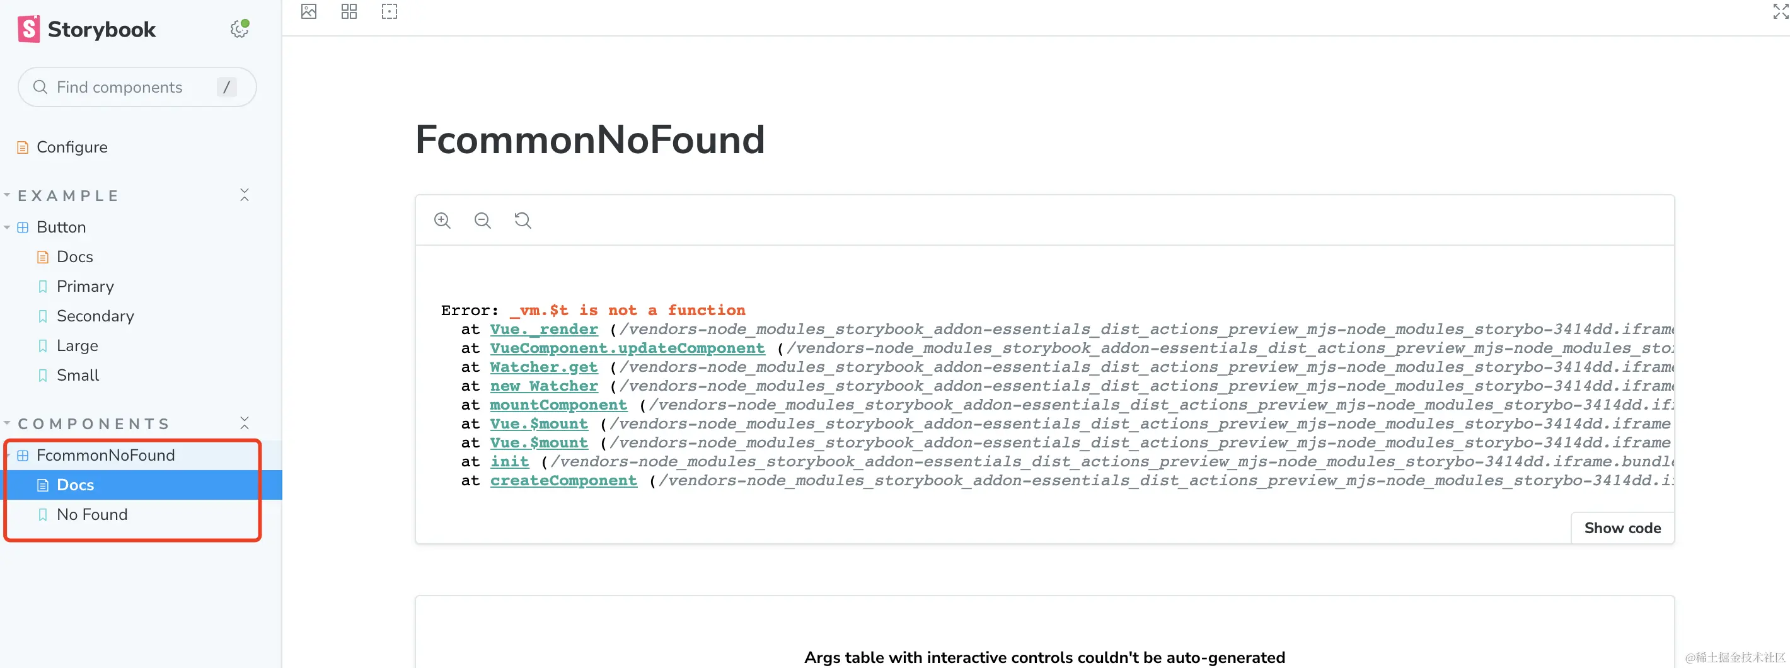The width and height of the screenshot is (1790, 668).
Task: Click the Large story bookmark icon
Action: tap(43, 346)
